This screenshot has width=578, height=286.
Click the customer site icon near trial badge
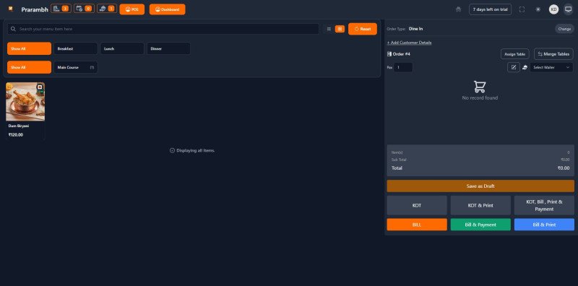[459, 9]
